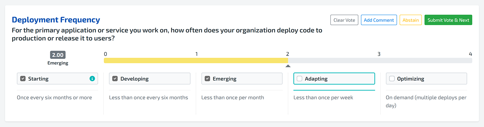
Task: Click the text 'Less than once every six months'
Action: (x=149, y=98)
